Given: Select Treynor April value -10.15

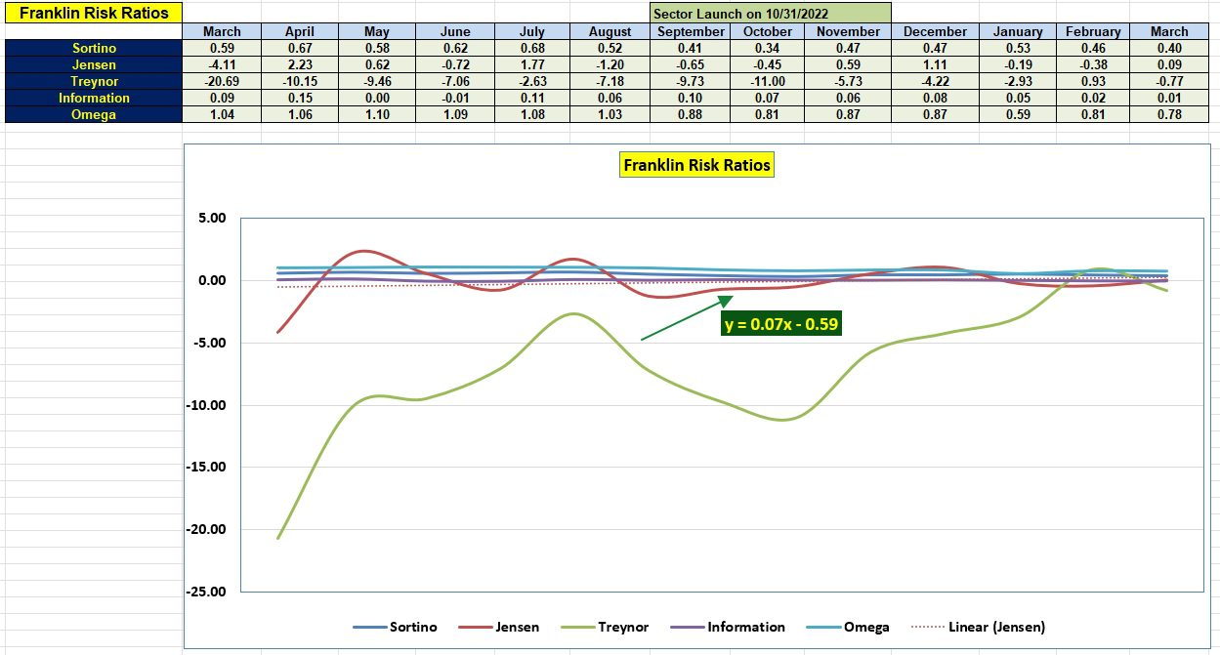Looking at the screenshot, I should pos(299,81).
